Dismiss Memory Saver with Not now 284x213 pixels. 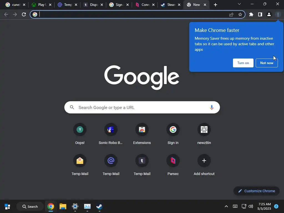click(x=267, y=63)
